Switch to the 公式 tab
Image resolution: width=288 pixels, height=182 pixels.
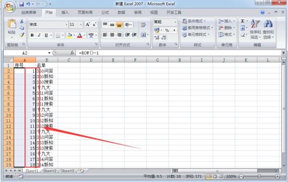click(105, 13)
